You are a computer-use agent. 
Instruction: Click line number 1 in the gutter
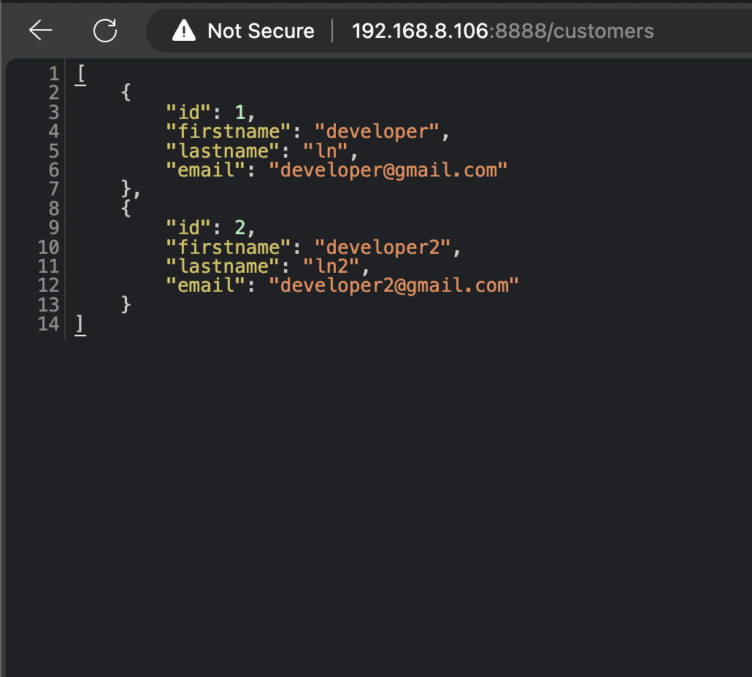[x=53, y=74]
